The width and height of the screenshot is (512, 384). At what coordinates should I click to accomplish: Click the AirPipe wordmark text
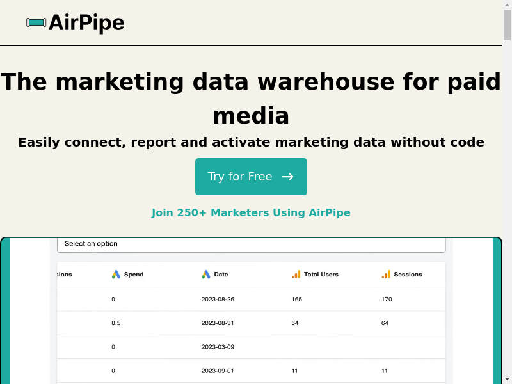pos(86,23)
